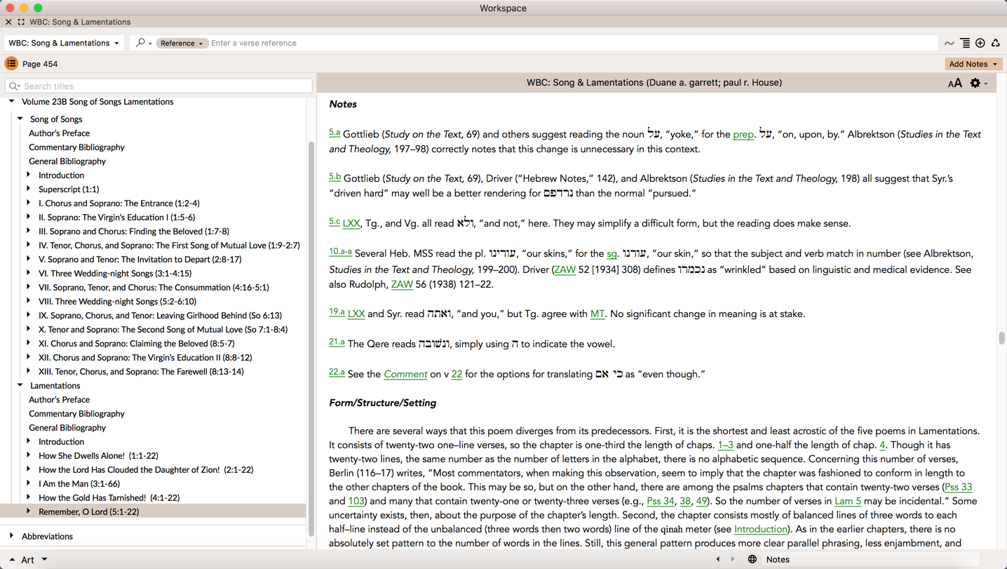1007x569 pixels.
Task: Open the Add Notes dropdown
Action: point(973,64)
